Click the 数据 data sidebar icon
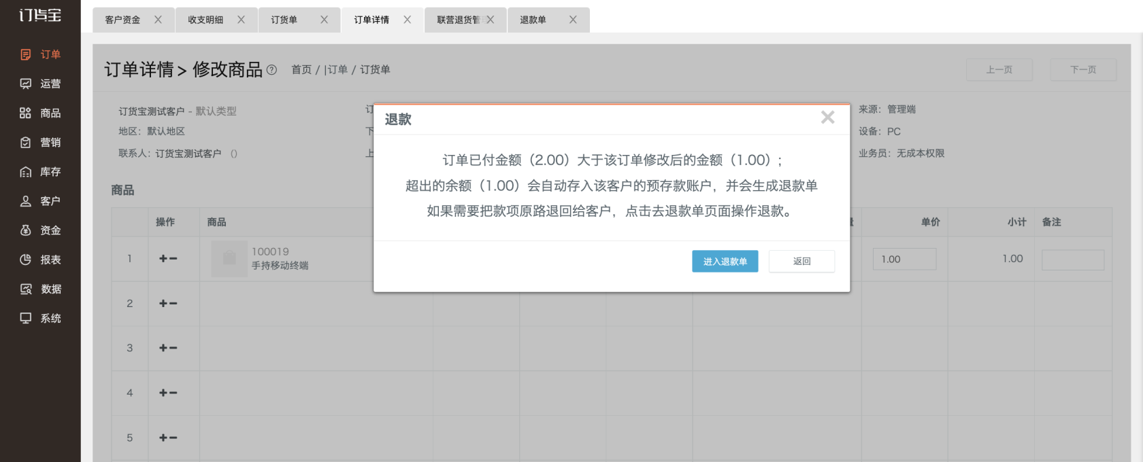Screen dimensions: 1143x462 (x=26, y=289)
